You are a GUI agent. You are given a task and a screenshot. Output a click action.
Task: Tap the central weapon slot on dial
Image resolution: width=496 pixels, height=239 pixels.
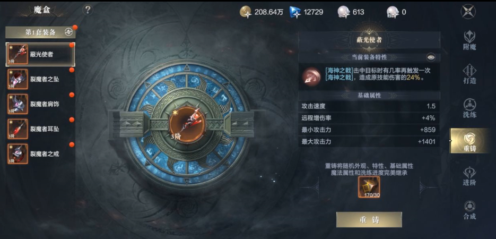point(187,125)
